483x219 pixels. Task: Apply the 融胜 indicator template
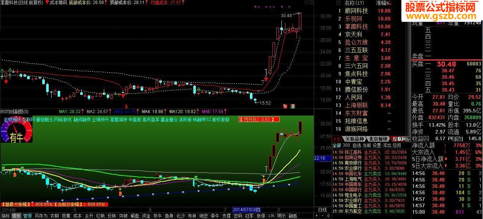click(x=293, y=216)
